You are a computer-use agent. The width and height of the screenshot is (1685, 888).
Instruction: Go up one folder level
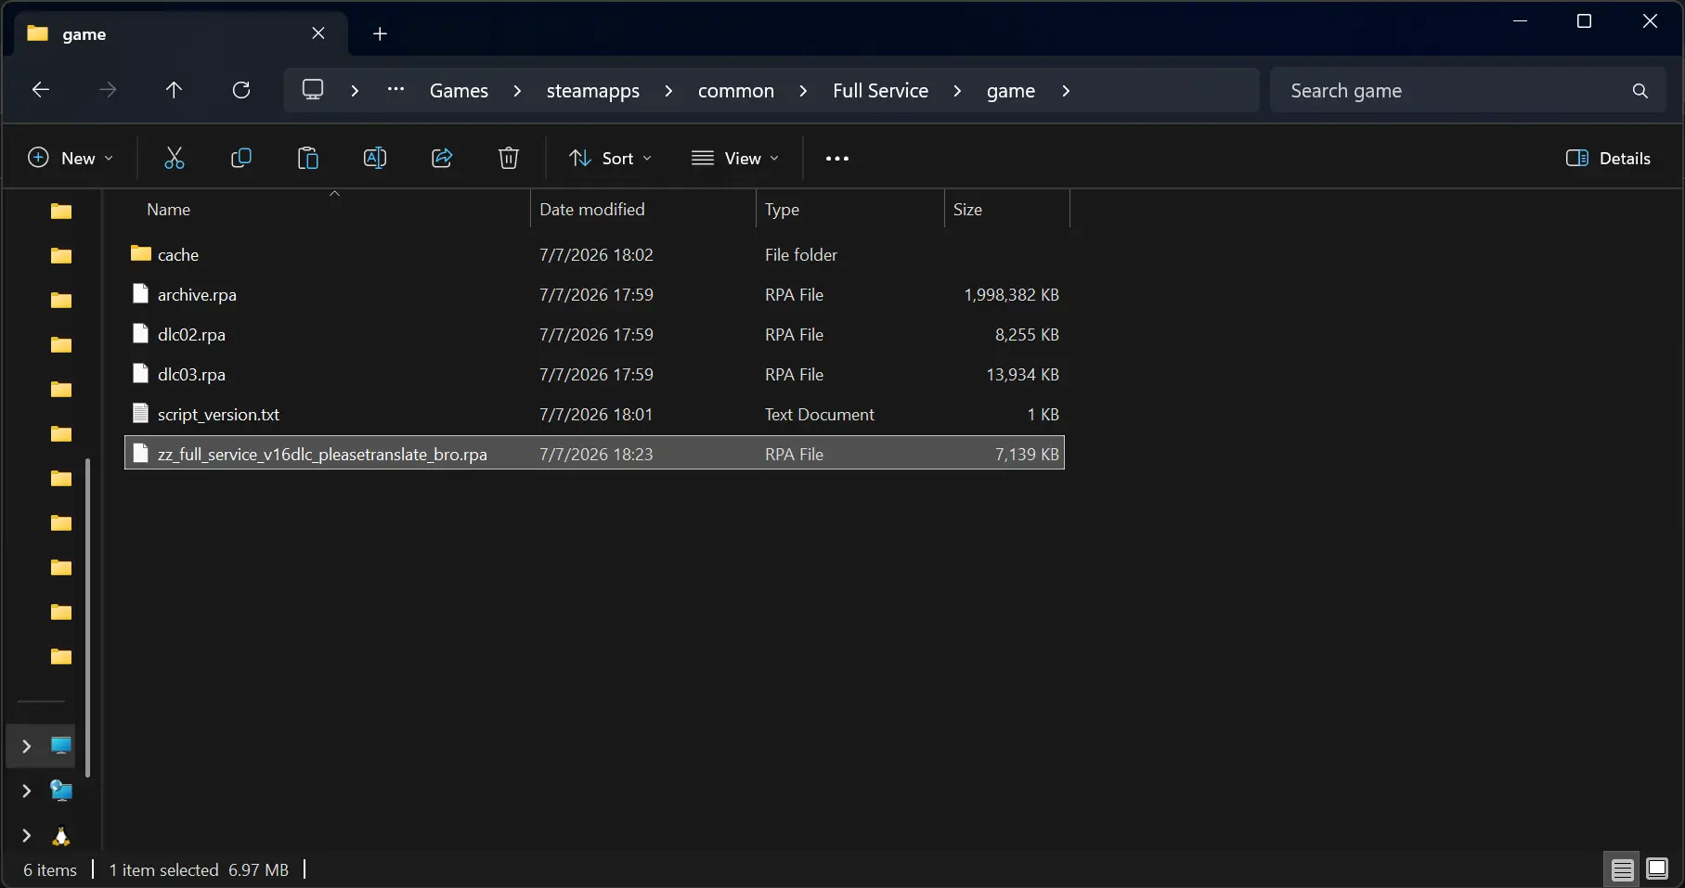(x=174, y=90)
